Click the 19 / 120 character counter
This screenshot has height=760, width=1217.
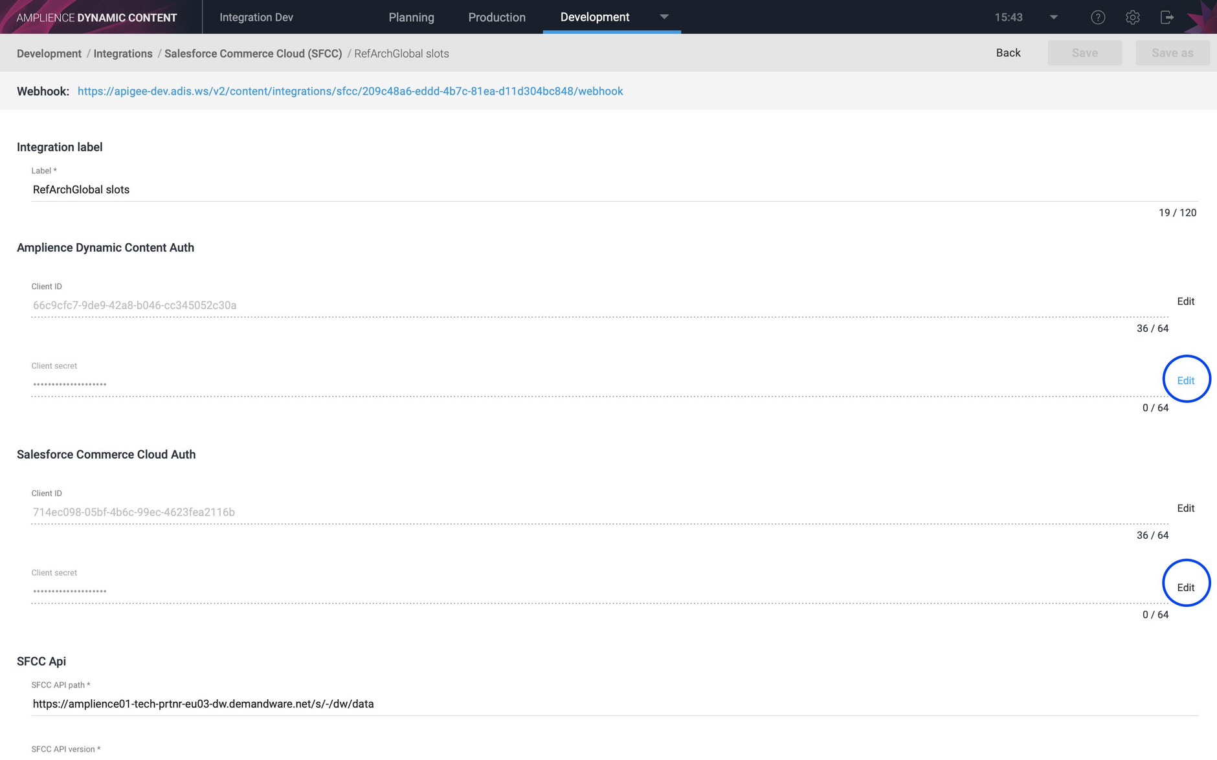click(1178, 213)
